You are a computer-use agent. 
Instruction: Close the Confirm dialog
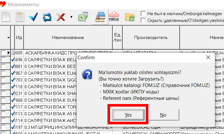point(208,57)
